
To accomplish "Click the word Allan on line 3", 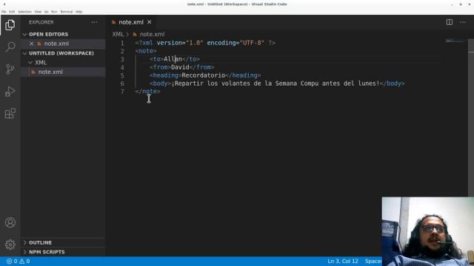I will point(173,59).
